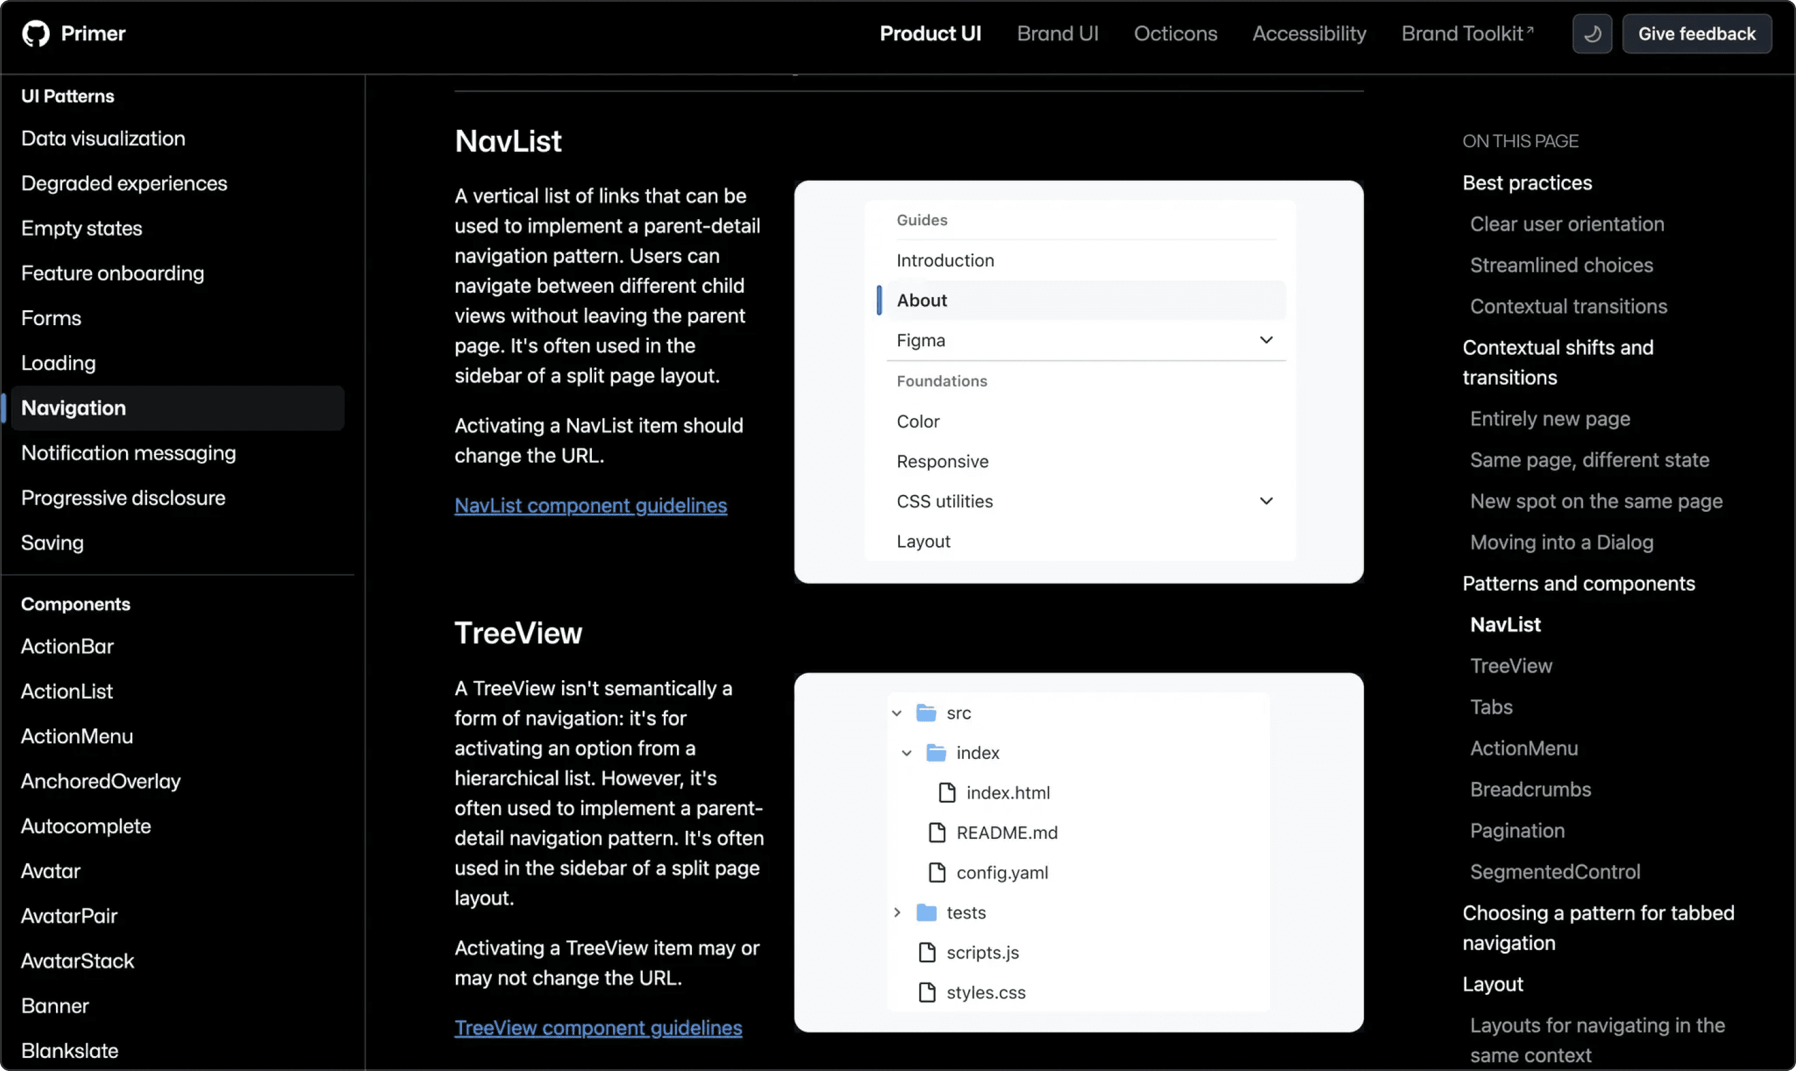Jump to Tabs in page outline
1796x1071 pixels.
pos(1491,707)
